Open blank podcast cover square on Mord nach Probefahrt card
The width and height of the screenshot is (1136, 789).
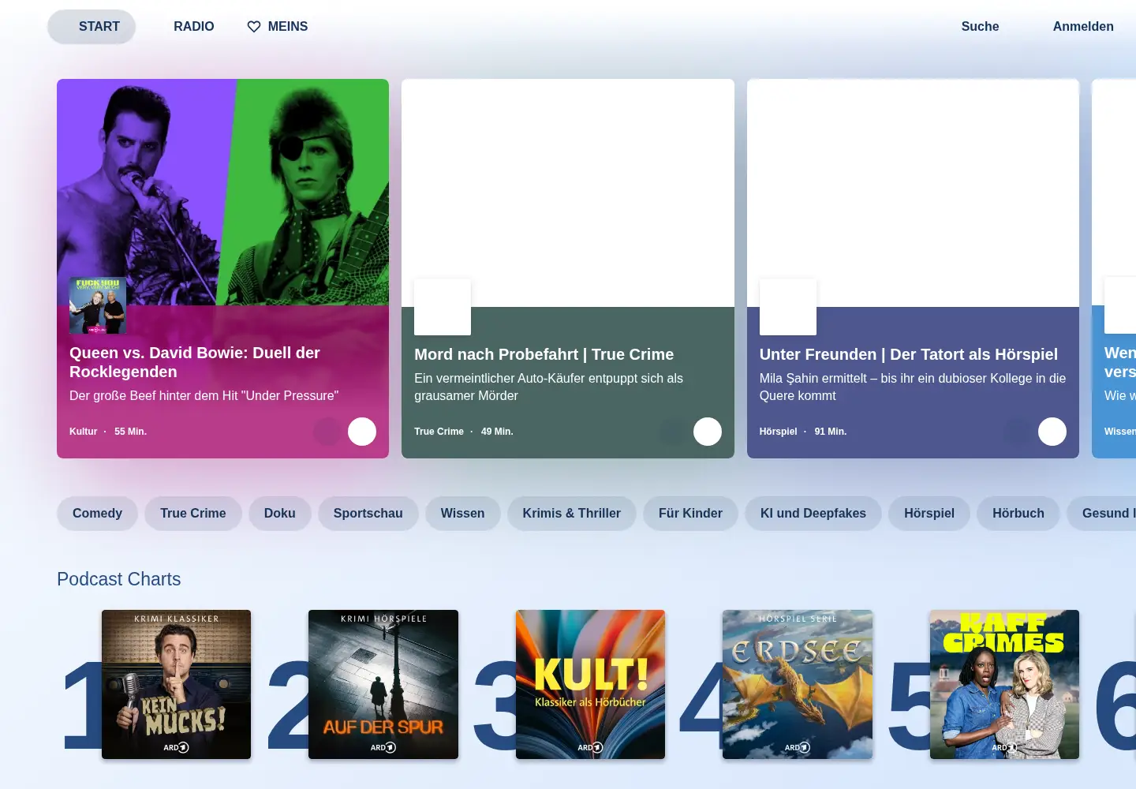[x=443, y=307]
